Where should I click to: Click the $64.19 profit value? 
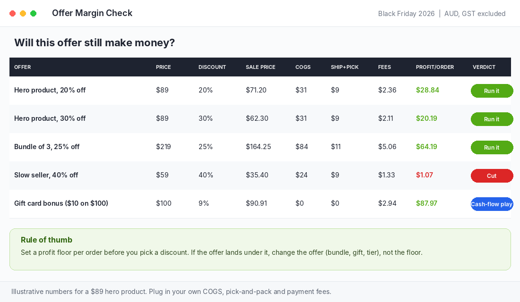point(426,147)
